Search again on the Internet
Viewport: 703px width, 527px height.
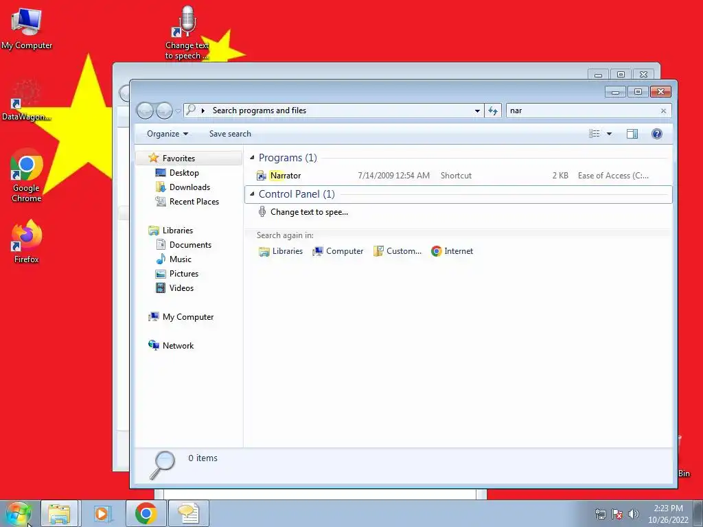coord(452,251)
